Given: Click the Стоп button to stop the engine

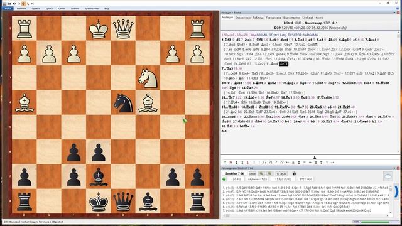Looking at the screenshot, I should (x=253, y=174).
